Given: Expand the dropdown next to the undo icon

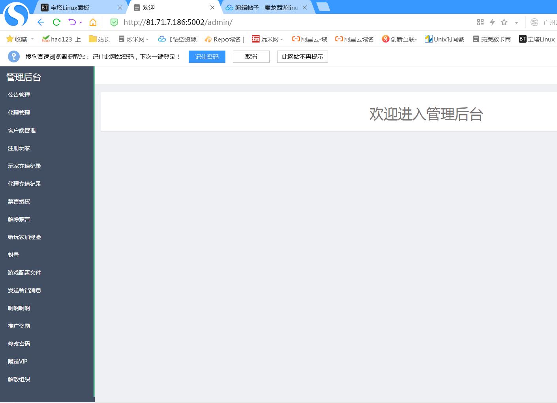Looking at the screenshot, I should tap(81, 23).
